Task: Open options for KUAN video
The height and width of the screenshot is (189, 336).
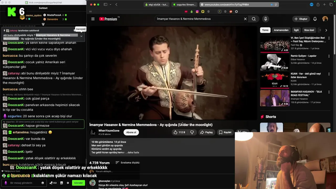Action: point(329,74)
